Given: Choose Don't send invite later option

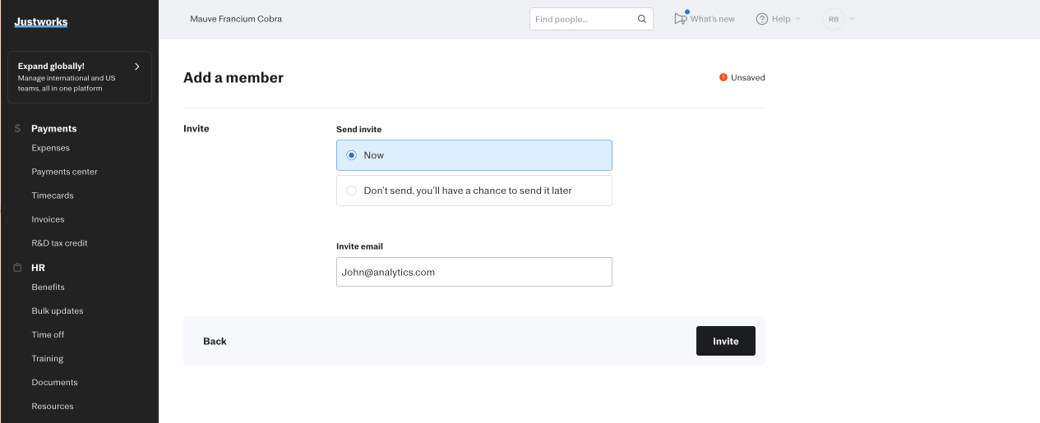Looking at the screenshot, I should 352,191.
